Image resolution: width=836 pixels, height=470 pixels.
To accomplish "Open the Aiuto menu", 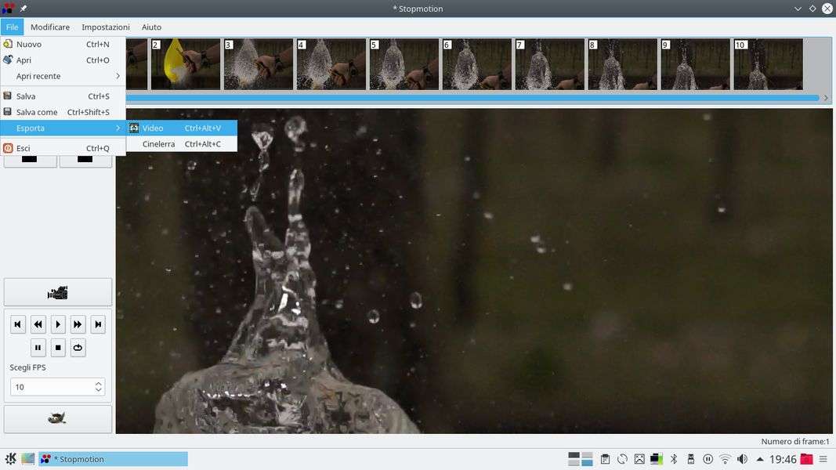I will [x=151, y=27].
